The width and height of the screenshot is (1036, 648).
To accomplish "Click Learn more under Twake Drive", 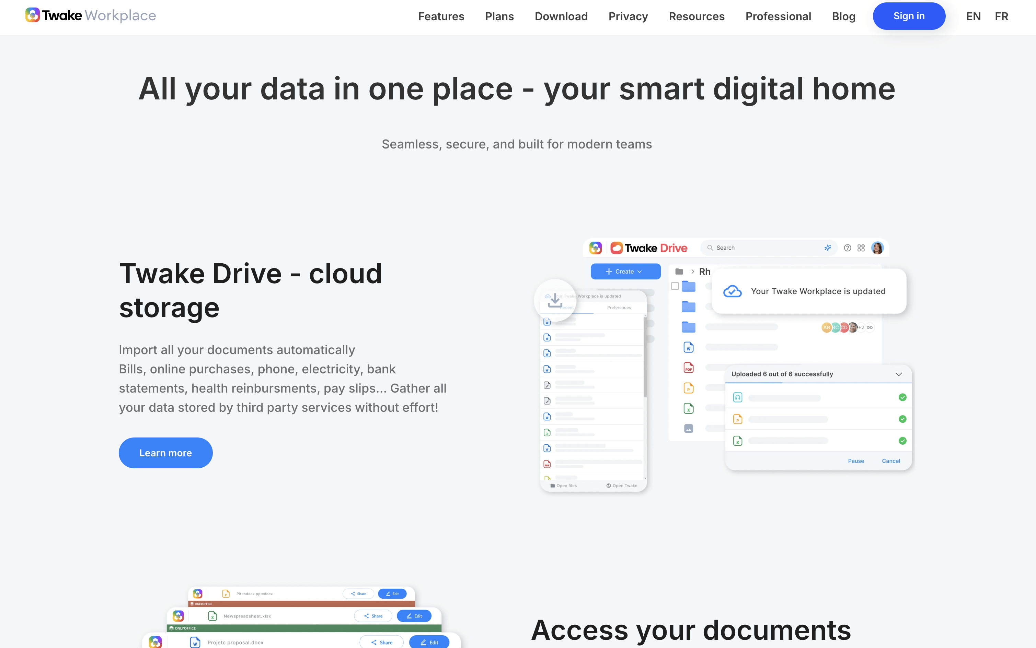I will pos(165,453).
